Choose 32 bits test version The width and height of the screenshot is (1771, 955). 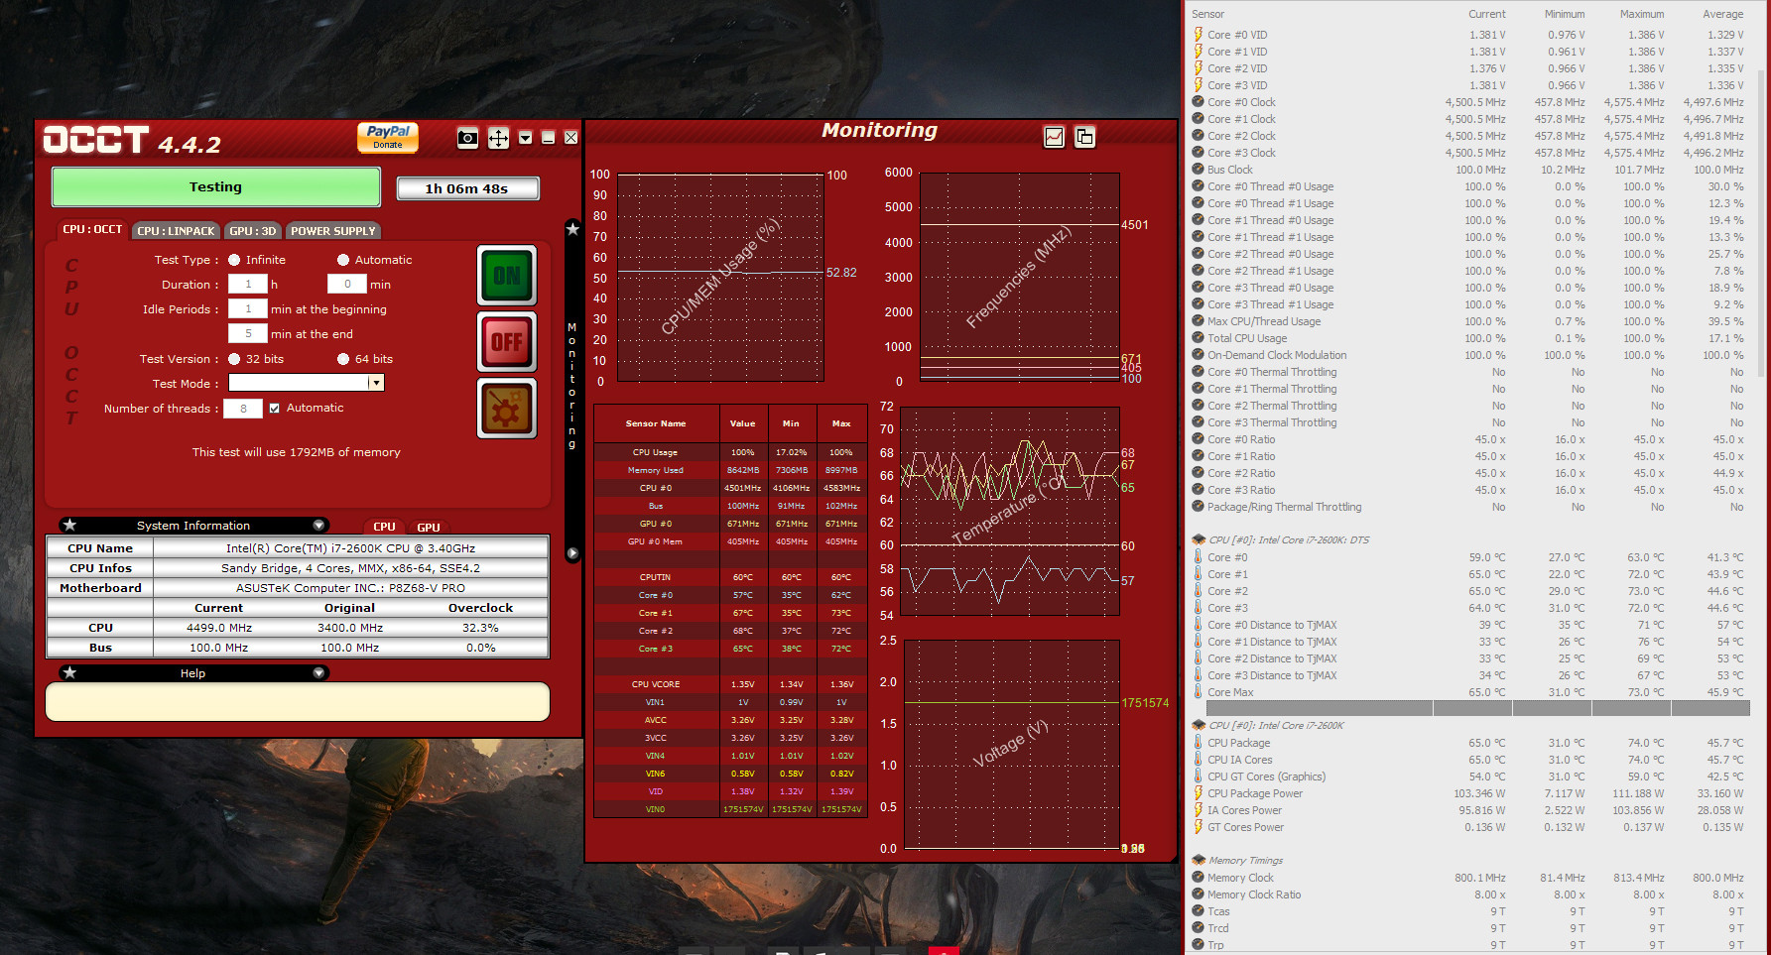click(x=234, y=359)
